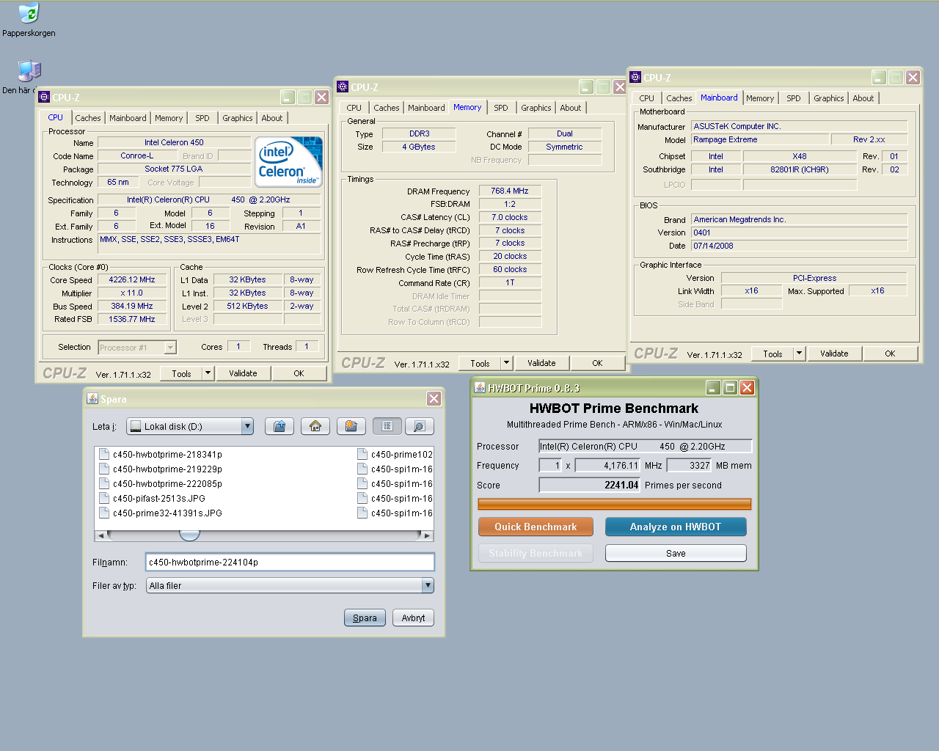Go up one folder level in Spara dialog

pos(279,426)
